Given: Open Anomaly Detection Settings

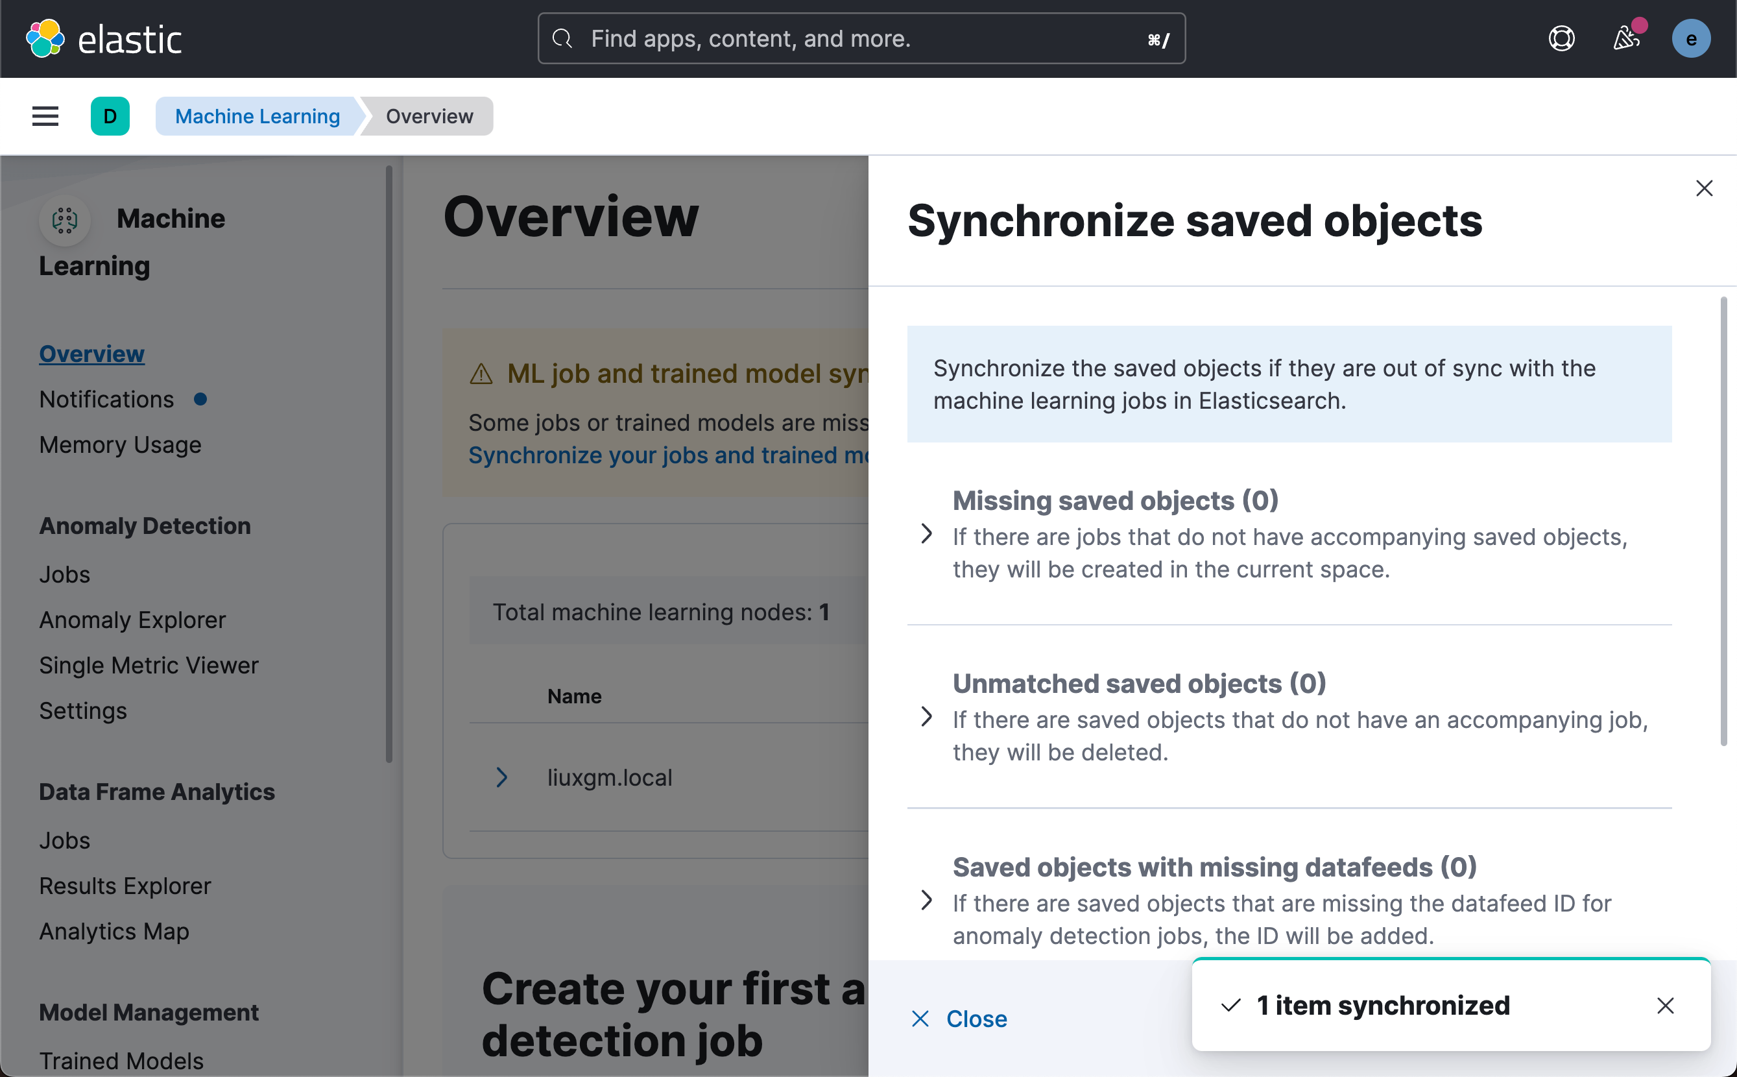Looking at the screenshot, I should (83, 712).
